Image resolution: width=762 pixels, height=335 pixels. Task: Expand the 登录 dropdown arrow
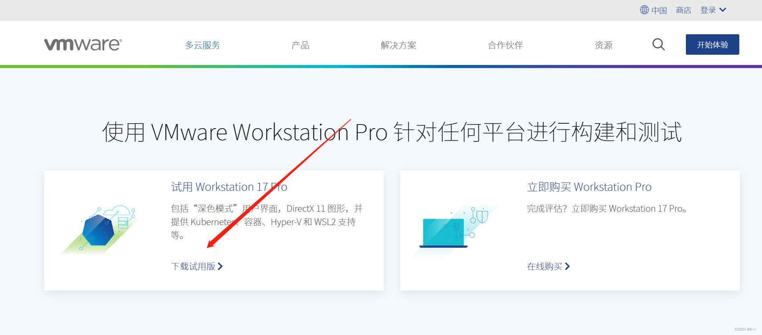pos(723,10)
